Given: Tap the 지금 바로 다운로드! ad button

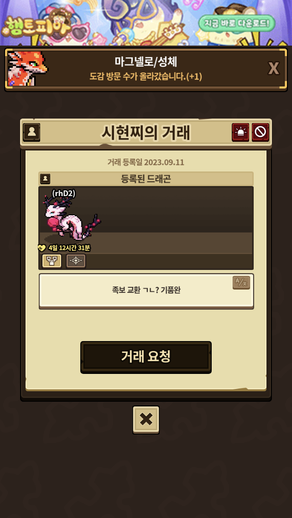Looking at the screenshot, I should [x=237, y=23].
